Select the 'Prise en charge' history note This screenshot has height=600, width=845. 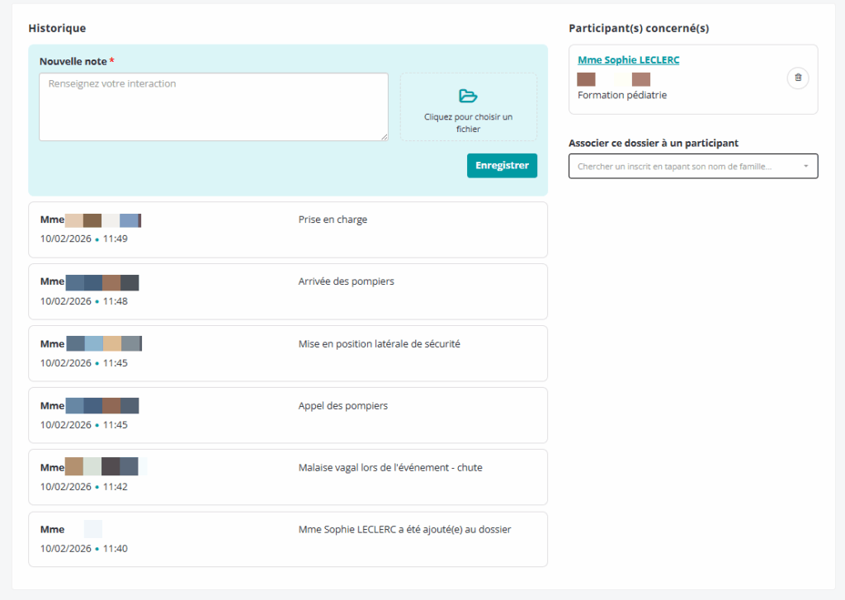point(333,220)
